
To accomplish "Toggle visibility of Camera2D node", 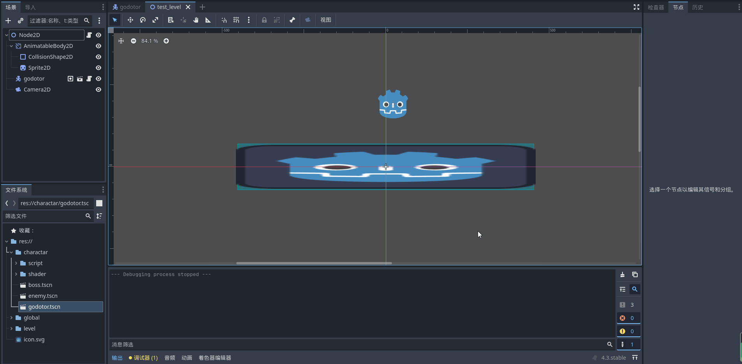I will click(x=98, y=90).
